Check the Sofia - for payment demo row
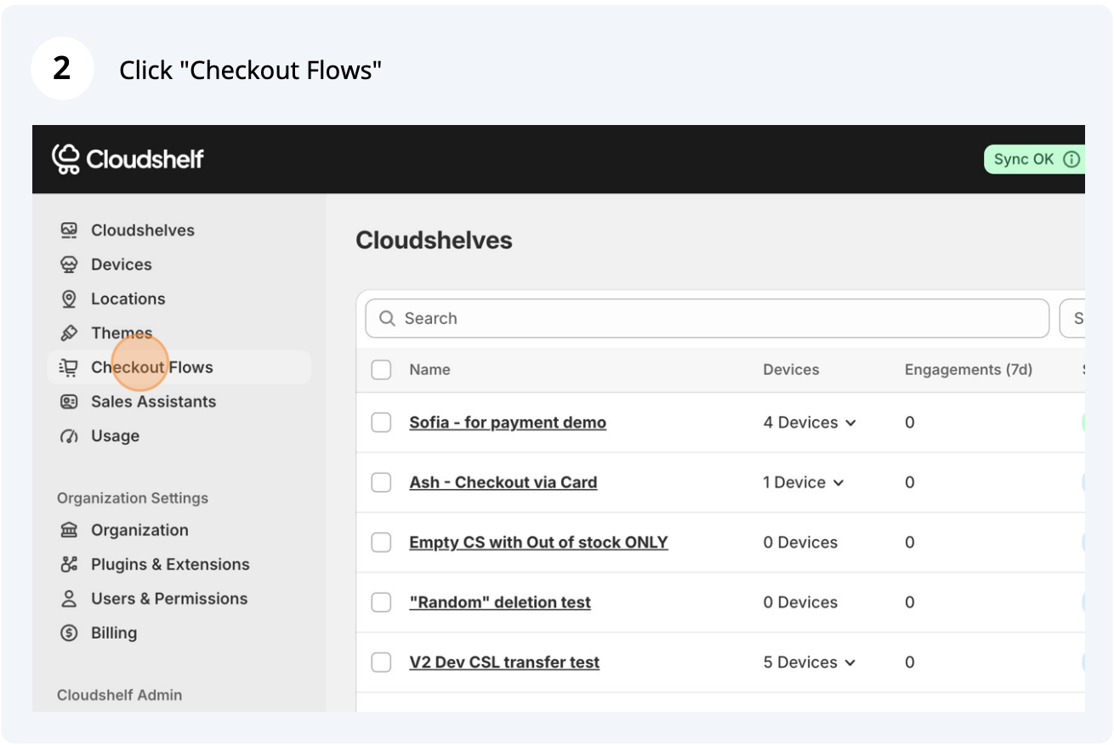 (x=381, y=423)
